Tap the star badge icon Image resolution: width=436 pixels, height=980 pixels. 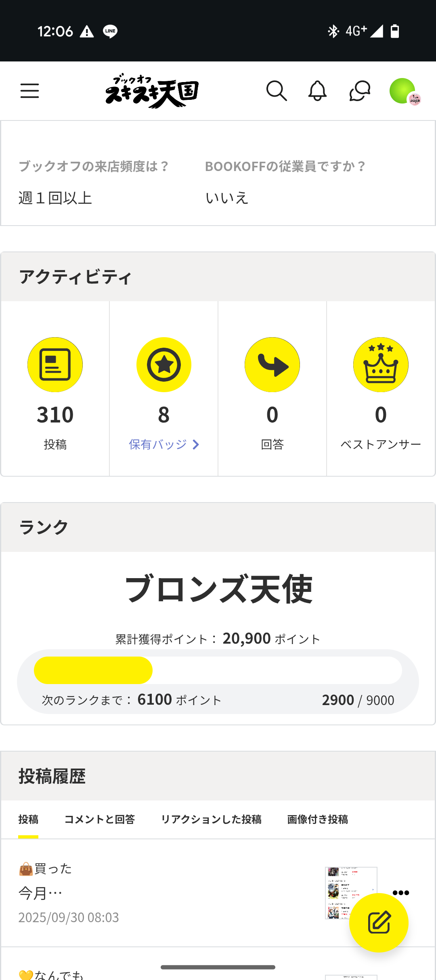point(163,365)
